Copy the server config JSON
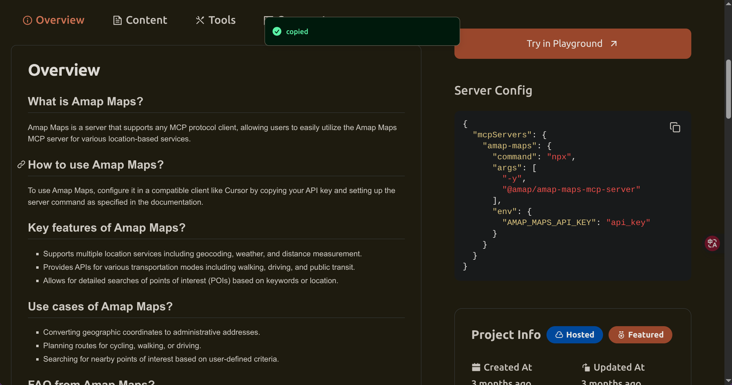The height and width of the screenshot is (385, 732). click(x=675, y=127)
